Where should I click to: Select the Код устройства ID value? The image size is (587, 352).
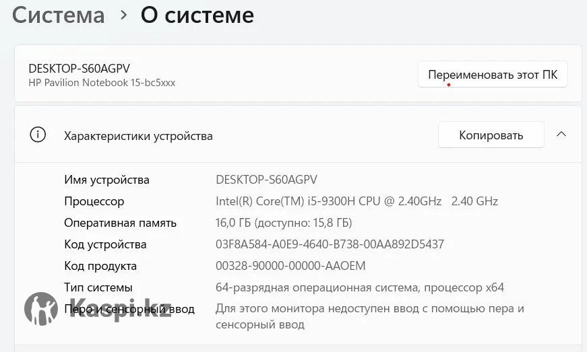(x=330, y=244)
